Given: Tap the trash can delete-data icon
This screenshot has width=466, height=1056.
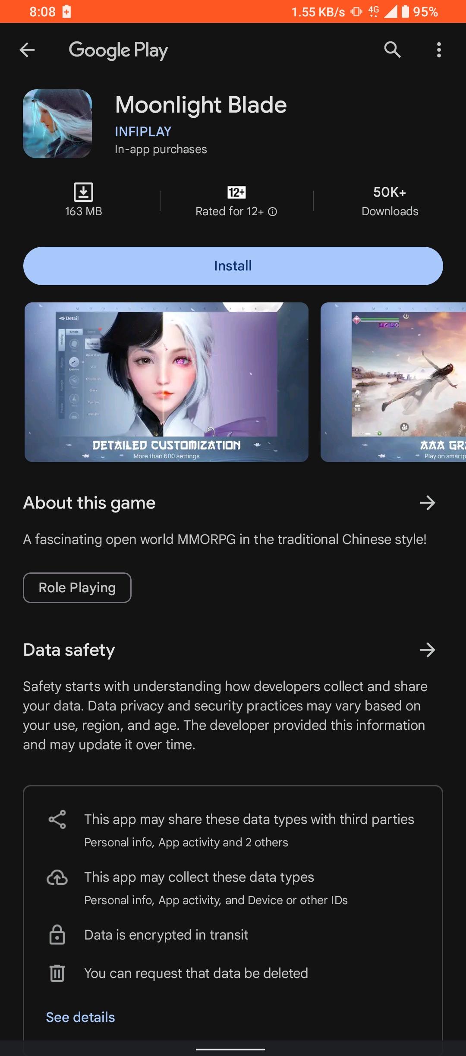Looking at the screenshot, I should pyautogui.click(x=57, y=973).
